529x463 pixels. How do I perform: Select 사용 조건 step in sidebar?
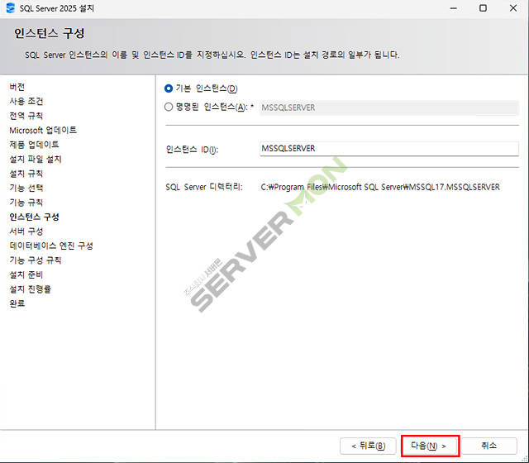pos(26,101)
